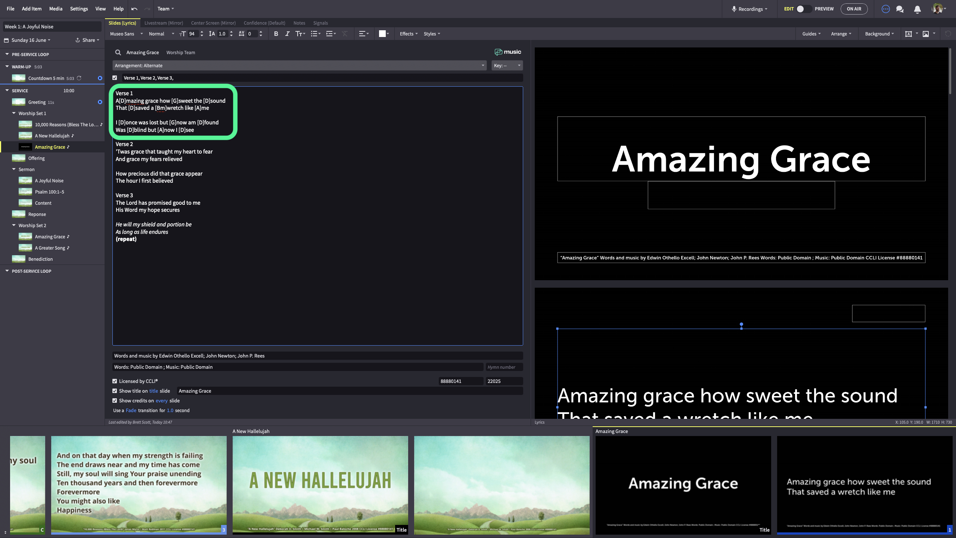Open the Key dropdown
The height and width of the screenshot is (538, 956).
click(507, 65)
